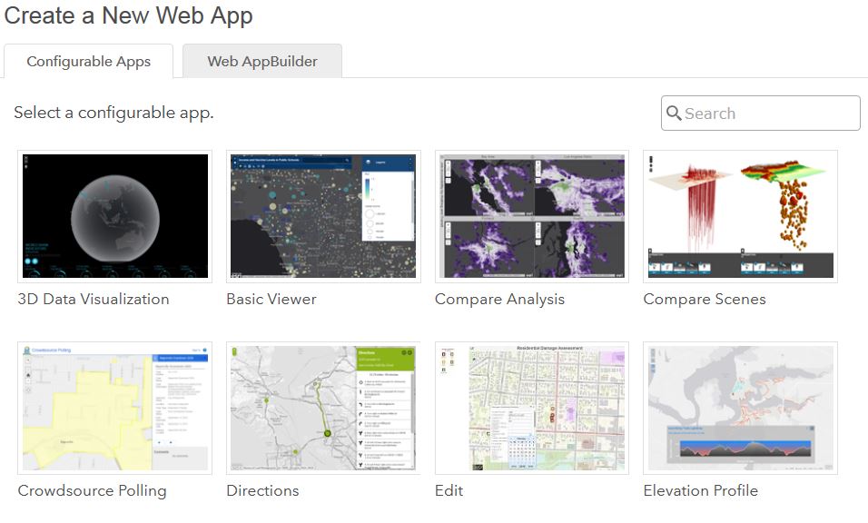Click the magnifying glass search icon
Viewport: 868px width, 523px height.
[x=674, y=113]
